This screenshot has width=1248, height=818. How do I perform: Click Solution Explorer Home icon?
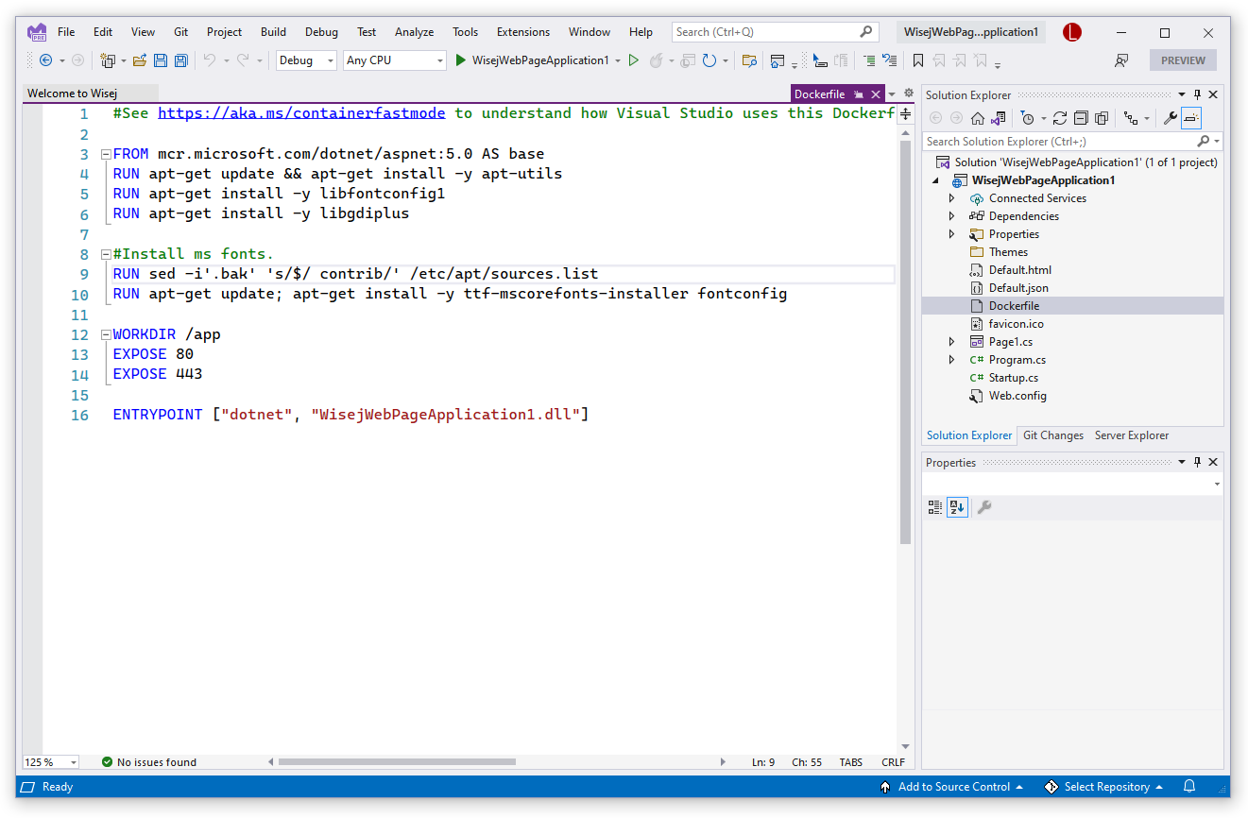coord(978,118)
